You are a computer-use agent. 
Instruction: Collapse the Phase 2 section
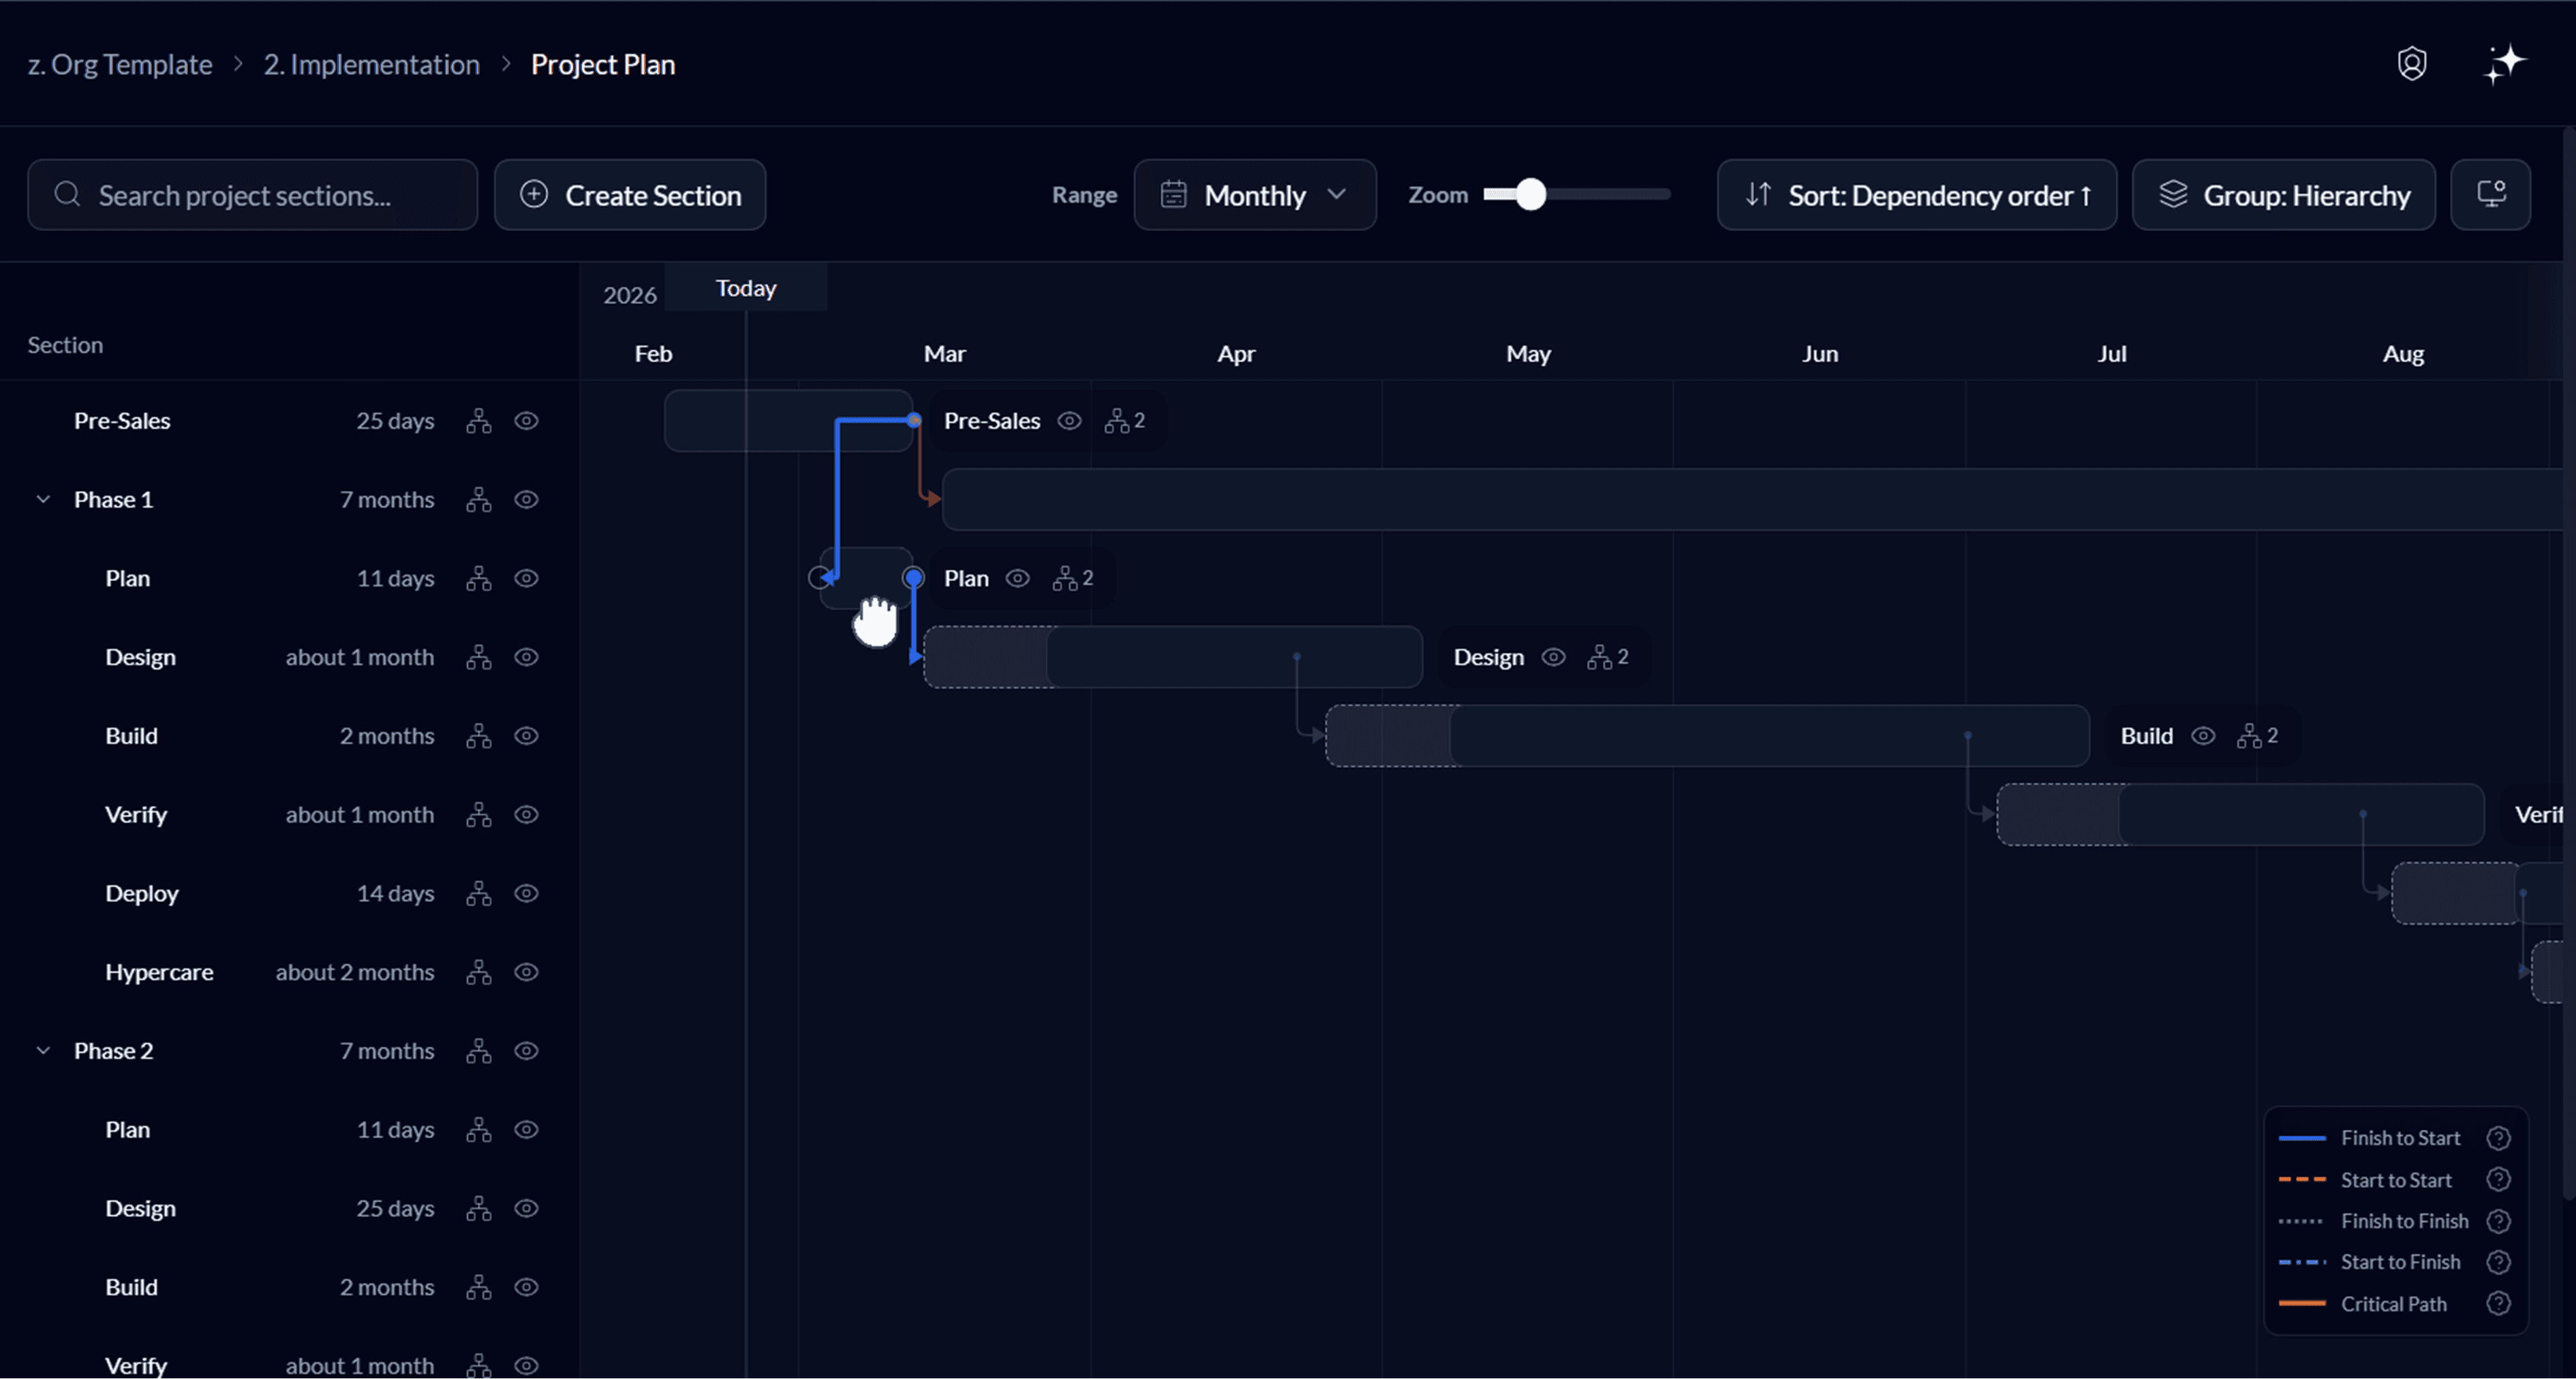(x=43, y=1051)
